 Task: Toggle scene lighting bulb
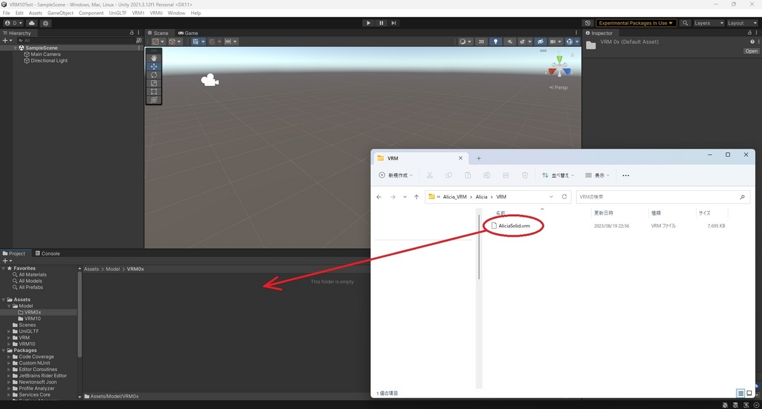tap(495, 42)
